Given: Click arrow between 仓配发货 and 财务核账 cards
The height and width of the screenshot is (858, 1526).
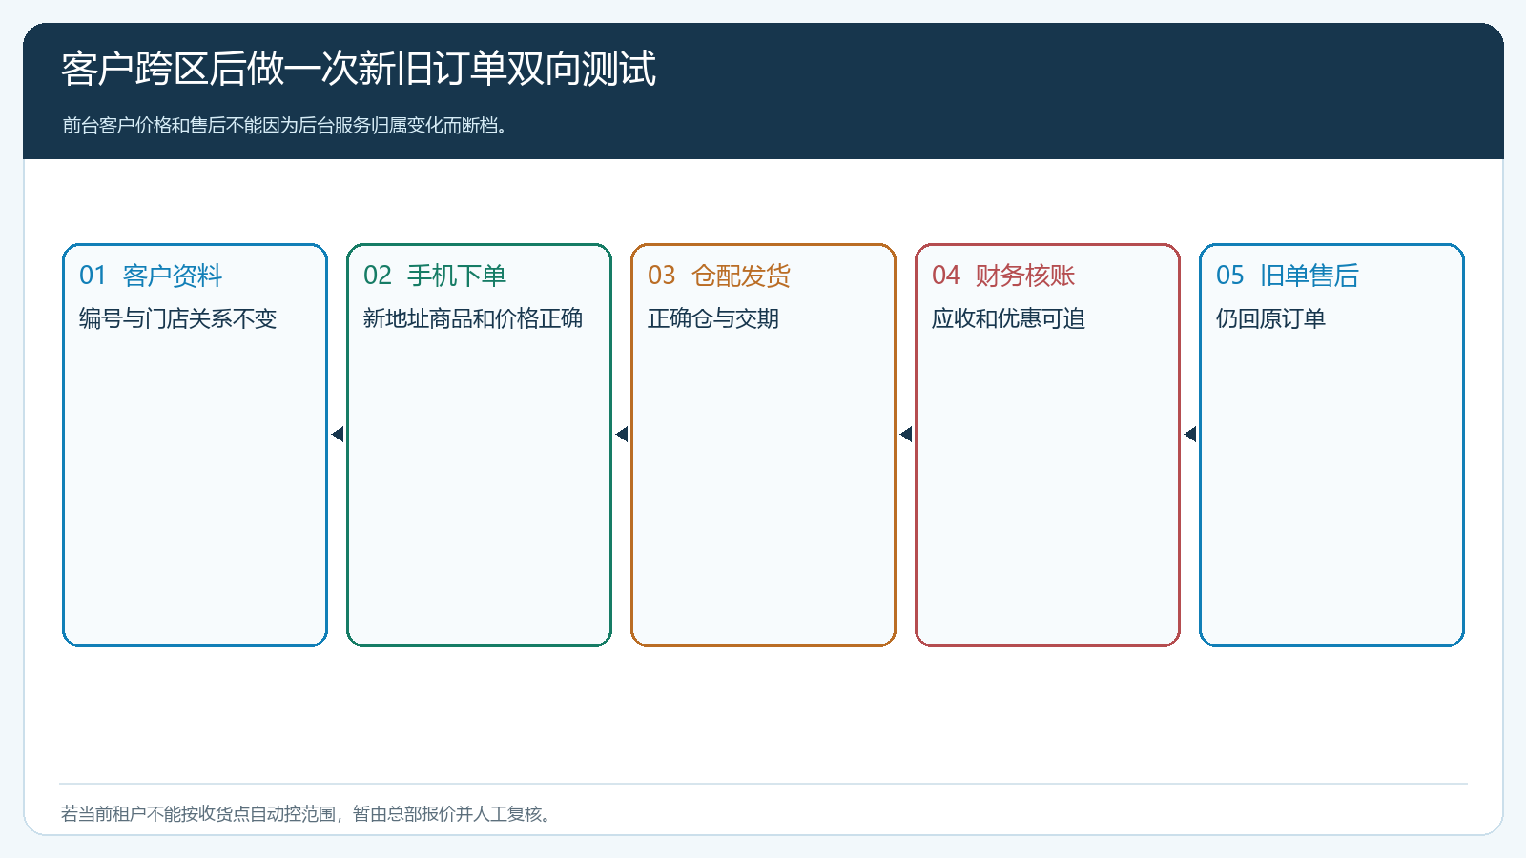Looking at the screenshot, I should pyautogui.click(x=906, y=435).
